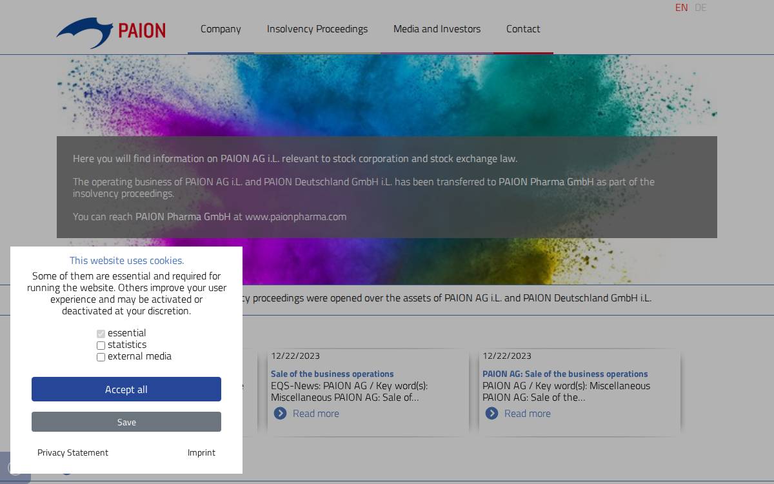Open the Media and Investors menu
Viewport: 774px width, 484px height.
point(437,29)
